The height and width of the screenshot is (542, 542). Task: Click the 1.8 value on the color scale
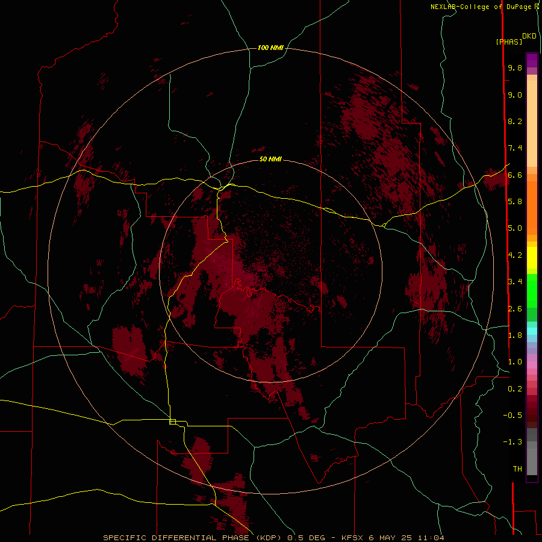tap(515, 335)
